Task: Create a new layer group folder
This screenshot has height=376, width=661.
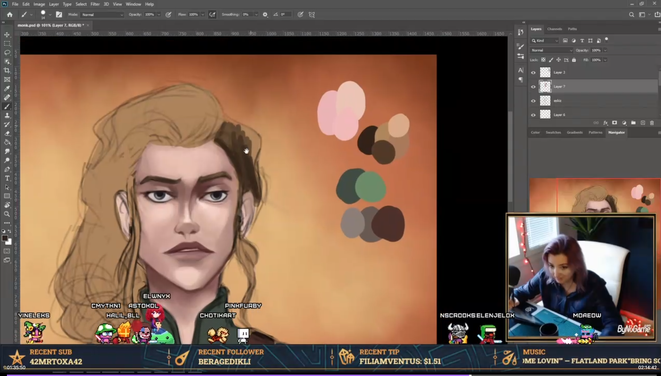Action: [x=633, y=123]
